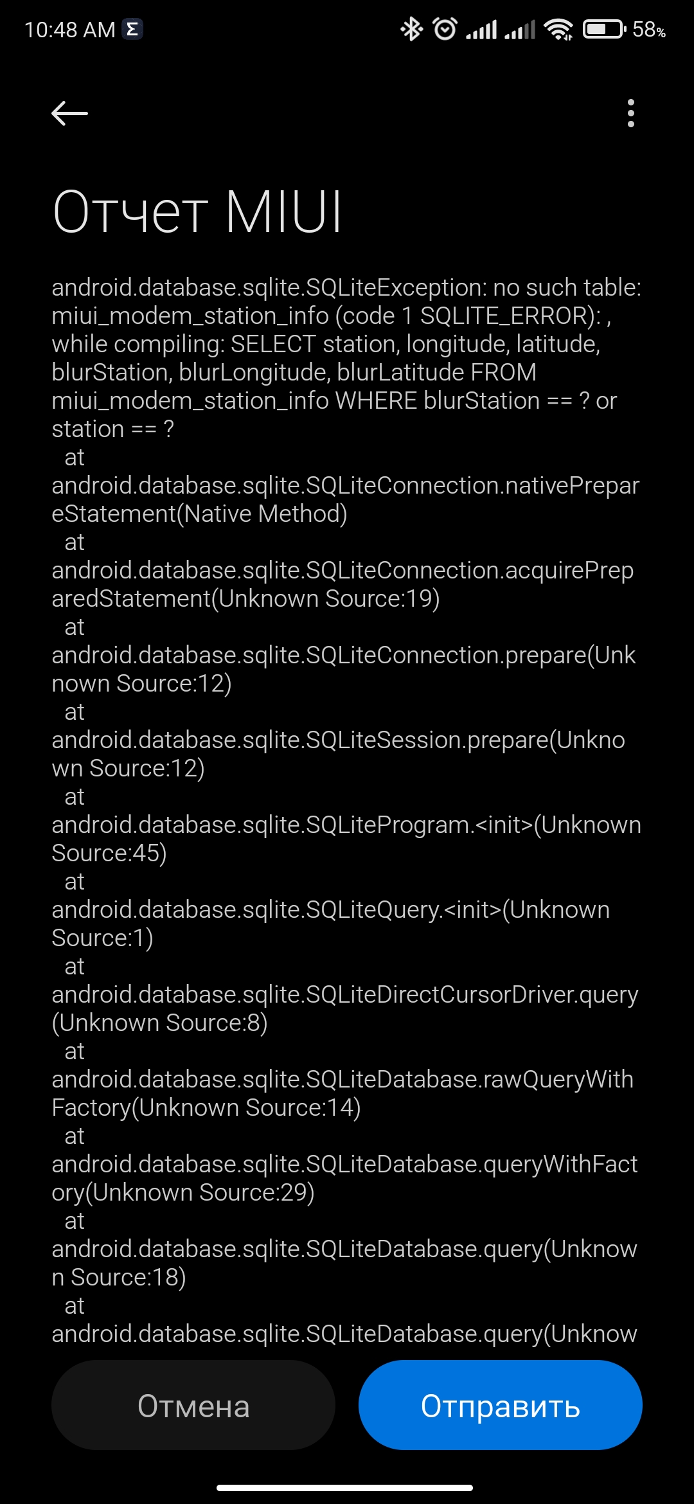Tap the 10:48 AM clock
The height and width of the screenshot is (1504, 694).
tap(70, 30)
